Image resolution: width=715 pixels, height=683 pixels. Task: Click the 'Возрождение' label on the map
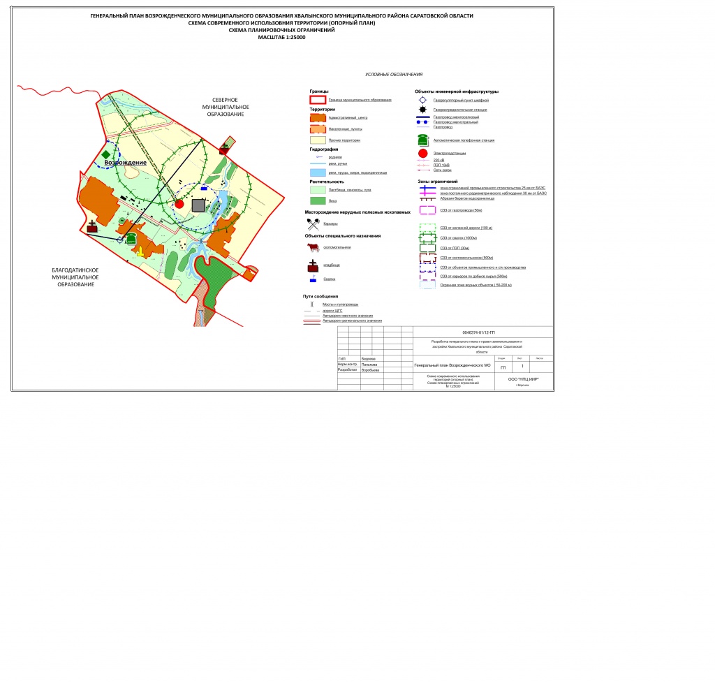126,162
